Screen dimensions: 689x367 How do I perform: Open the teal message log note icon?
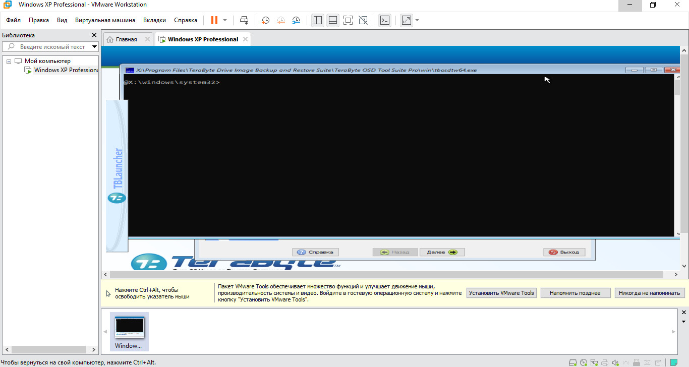(674, 362)
